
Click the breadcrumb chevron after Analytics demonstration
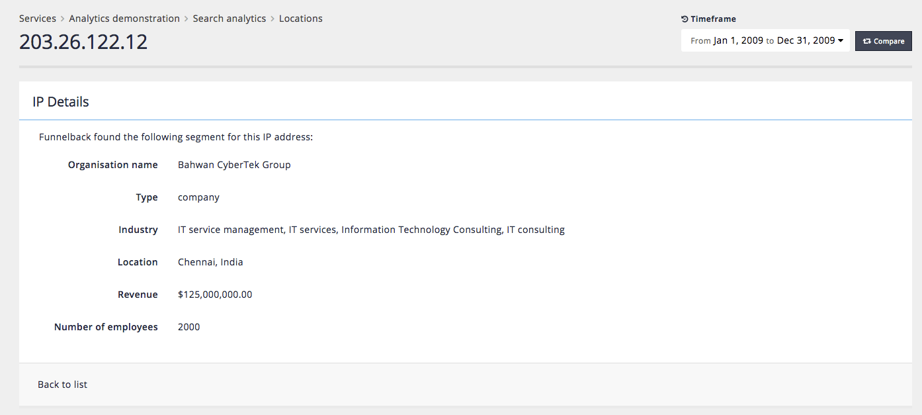(187, 19)
